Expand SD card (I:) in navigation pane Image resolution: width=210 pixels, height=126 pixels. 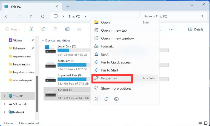tap(4, 104)
